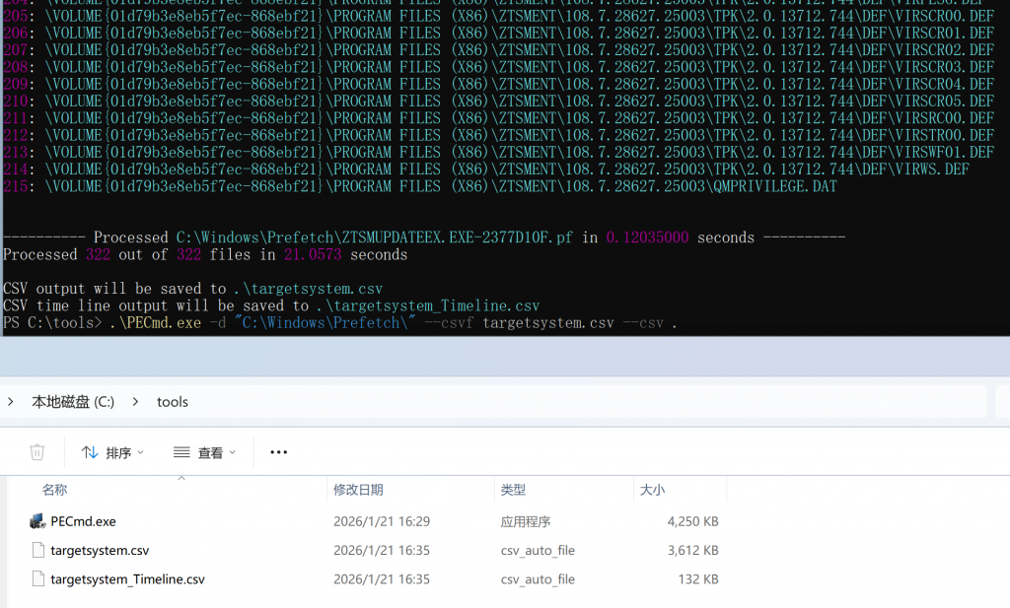
Task: Click the PowerShell PECmd.exe command line
Action: click(395, 323)
